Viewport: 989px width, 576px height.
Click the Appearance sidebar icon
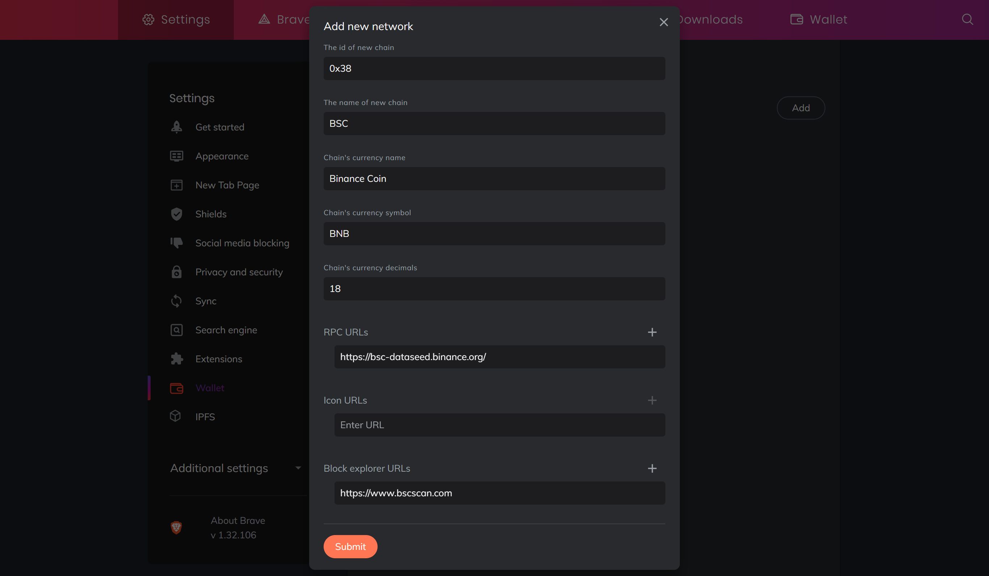click(x=177, y=156)
